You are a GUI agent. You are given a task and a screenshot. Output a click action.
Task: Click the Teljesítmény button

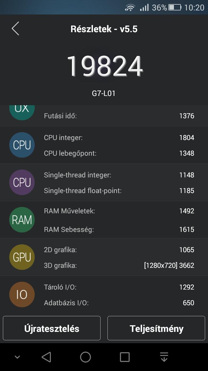click(156, 328)
